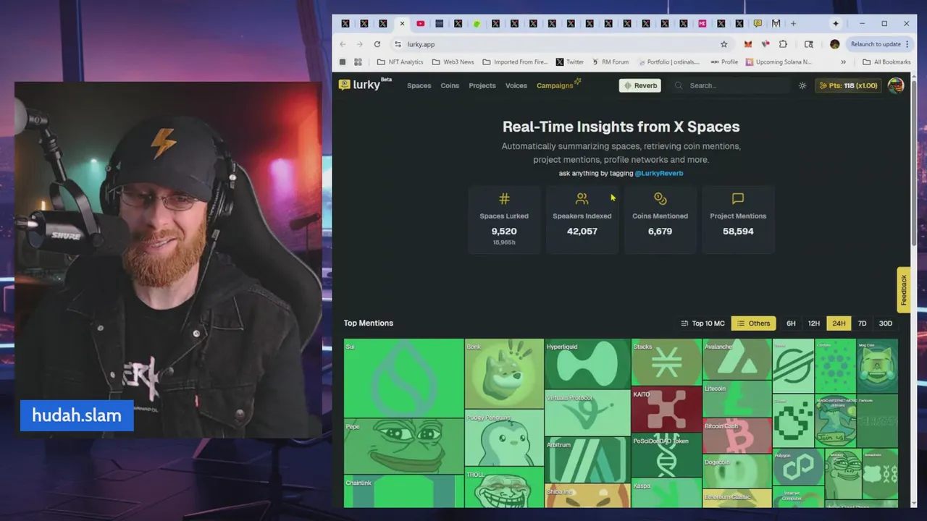Open the red KAITO tile
Image resolution: width=927 pixels, height=521 pixels.
tap(666, 410)
